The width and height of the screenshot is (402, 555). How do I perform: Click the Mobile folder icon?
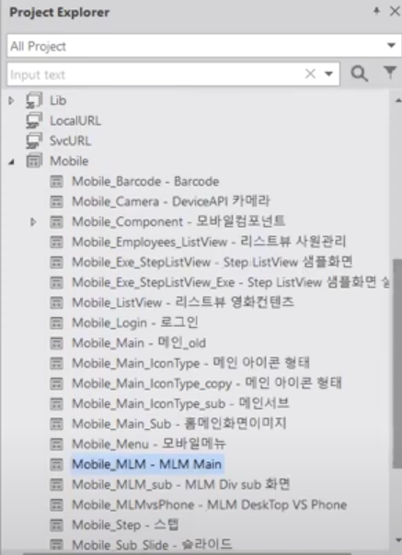[34, 161]
